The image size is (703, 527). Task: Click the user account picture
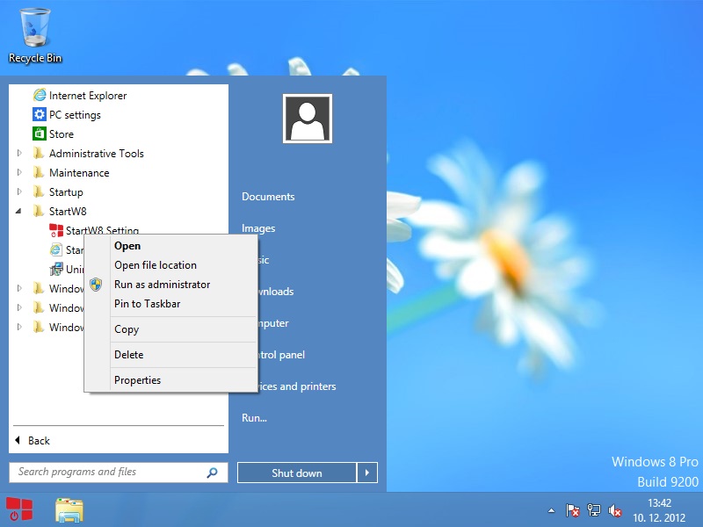(x=307, y=119)
